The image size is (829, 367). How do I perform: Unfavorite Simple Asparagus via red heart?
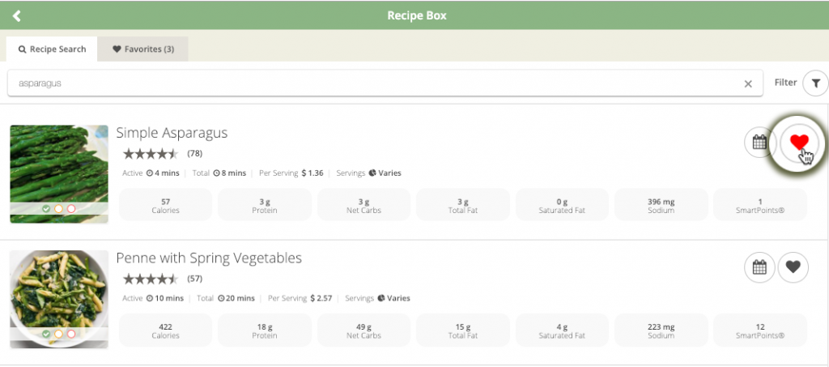click(799, 143)
